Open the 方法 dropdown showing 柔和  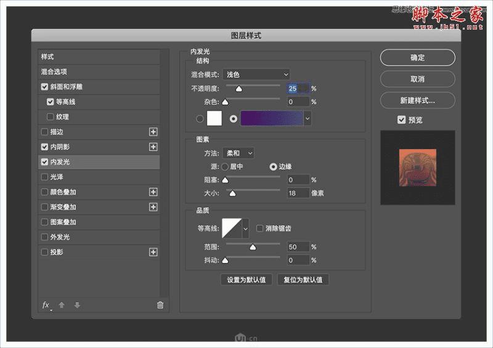pos(238,153)
